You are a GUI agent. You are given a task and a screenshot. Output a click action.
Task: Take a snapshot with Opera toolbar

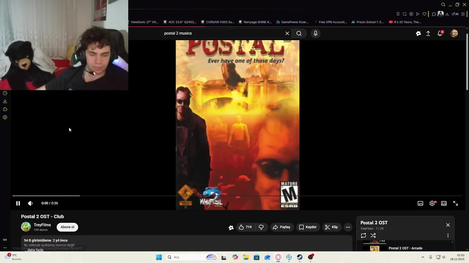pos(405,14)
